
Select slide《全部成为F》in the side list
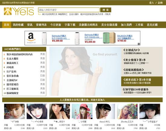(142, 52)
